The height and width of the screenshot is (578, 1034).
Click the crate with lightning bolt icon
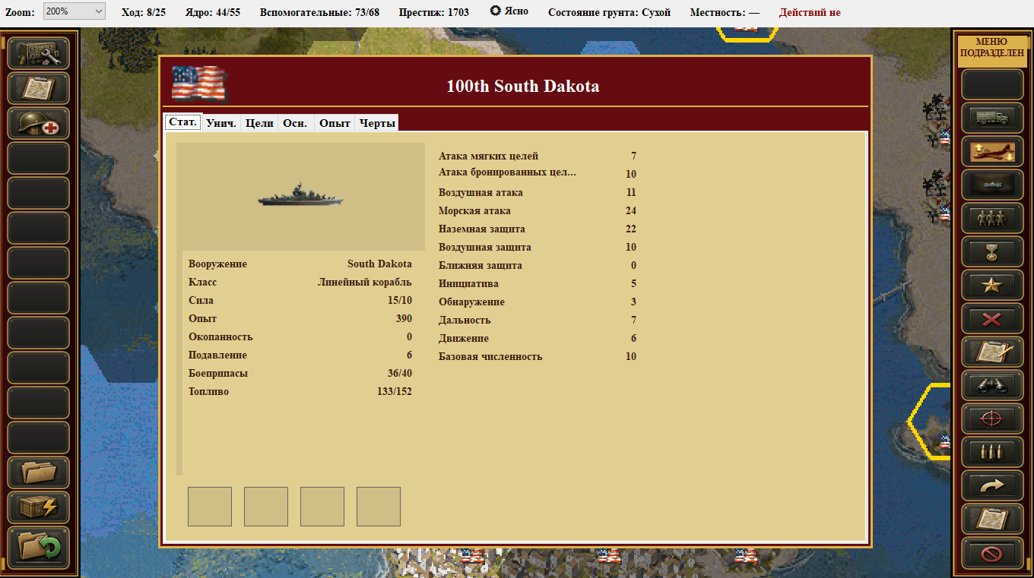pyautogui.click(x=39, y=507)
